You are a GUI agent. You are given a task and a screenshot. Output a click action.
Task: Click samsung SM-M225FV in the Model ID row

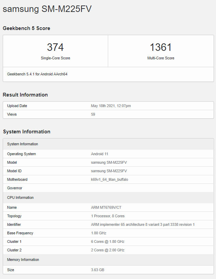(x=109, y=171)
